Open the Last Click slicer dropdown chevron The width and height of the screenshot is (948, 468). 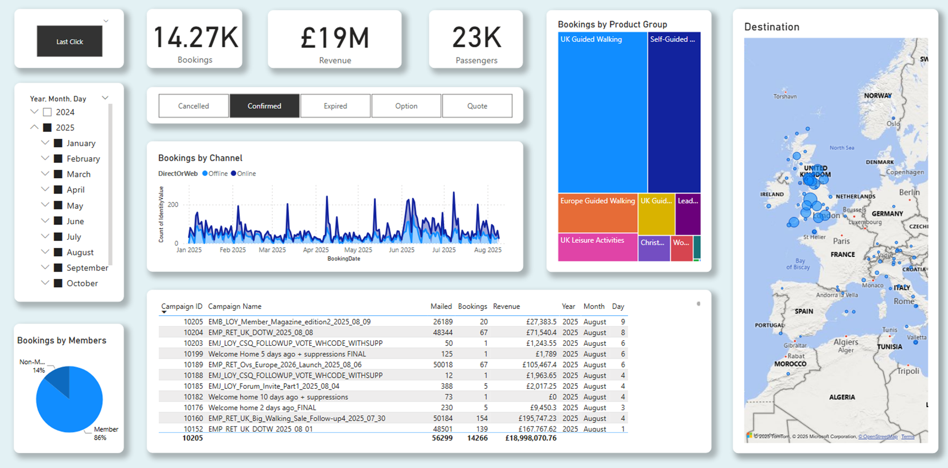click(x=106, y=21)
